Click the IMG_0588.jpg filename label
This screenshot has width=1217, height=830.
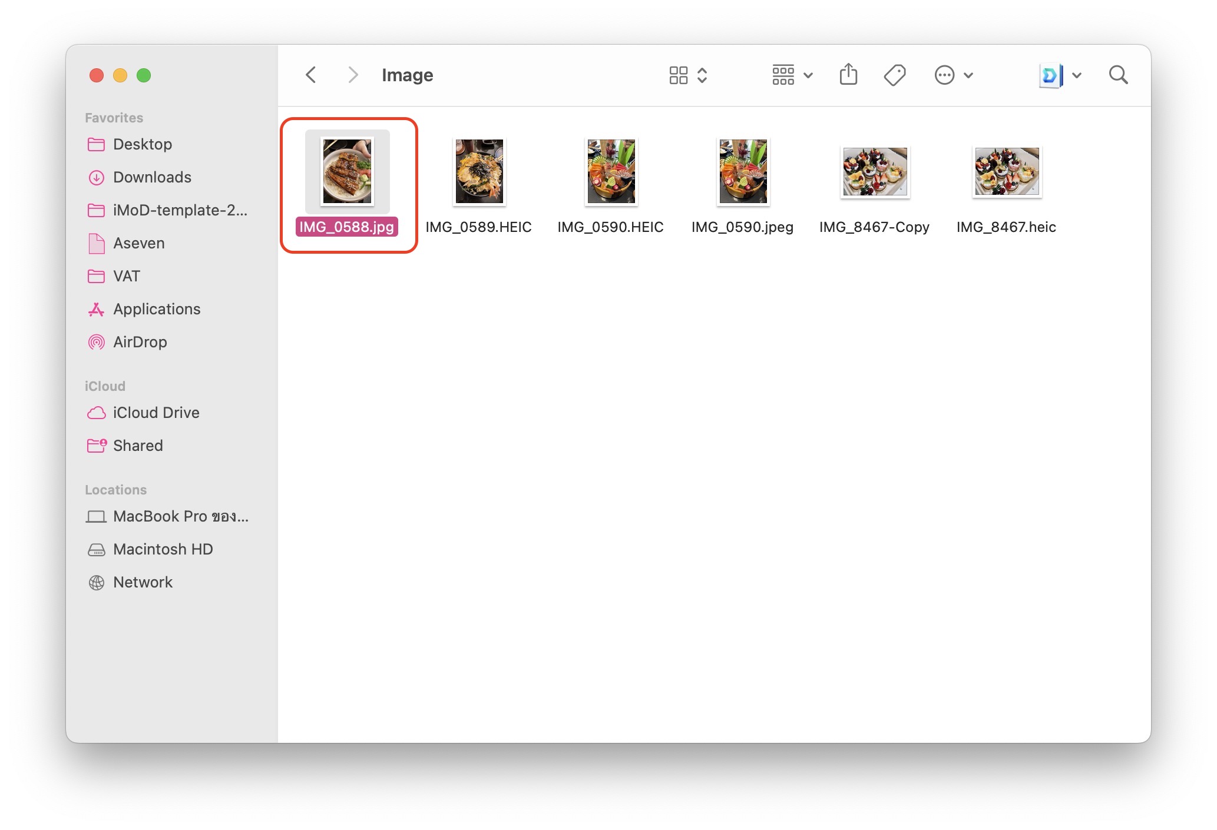[346, 227]
